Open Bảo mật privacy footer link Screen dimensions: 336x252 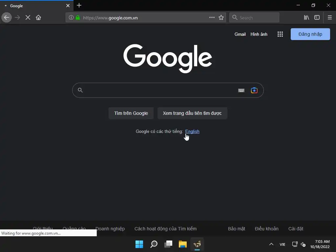click(237, 229)
